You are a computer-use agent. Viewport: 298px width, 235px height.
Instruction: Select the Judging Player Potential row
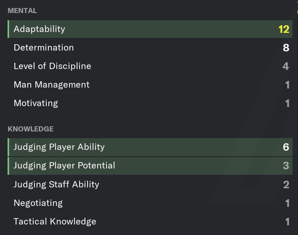(150, 166)
